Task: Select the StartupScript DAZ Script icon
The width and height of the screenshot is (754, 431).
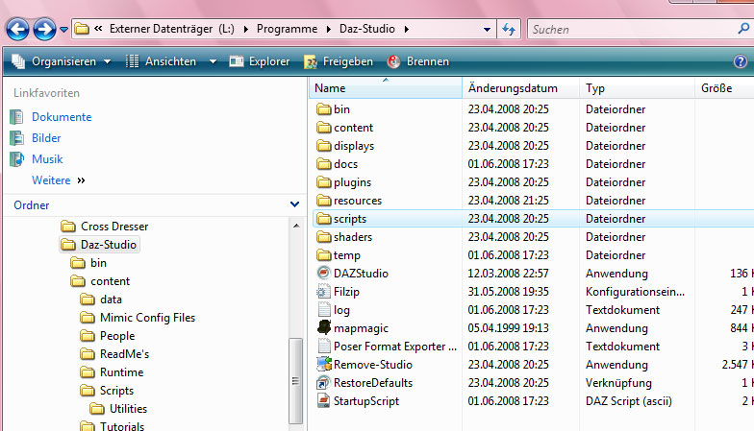Action: pyautogui.click(x=324, y=401)
